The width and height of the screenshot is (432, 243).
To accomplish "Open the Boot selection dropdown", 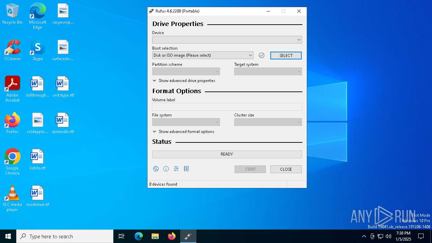I will coord(202,55).
